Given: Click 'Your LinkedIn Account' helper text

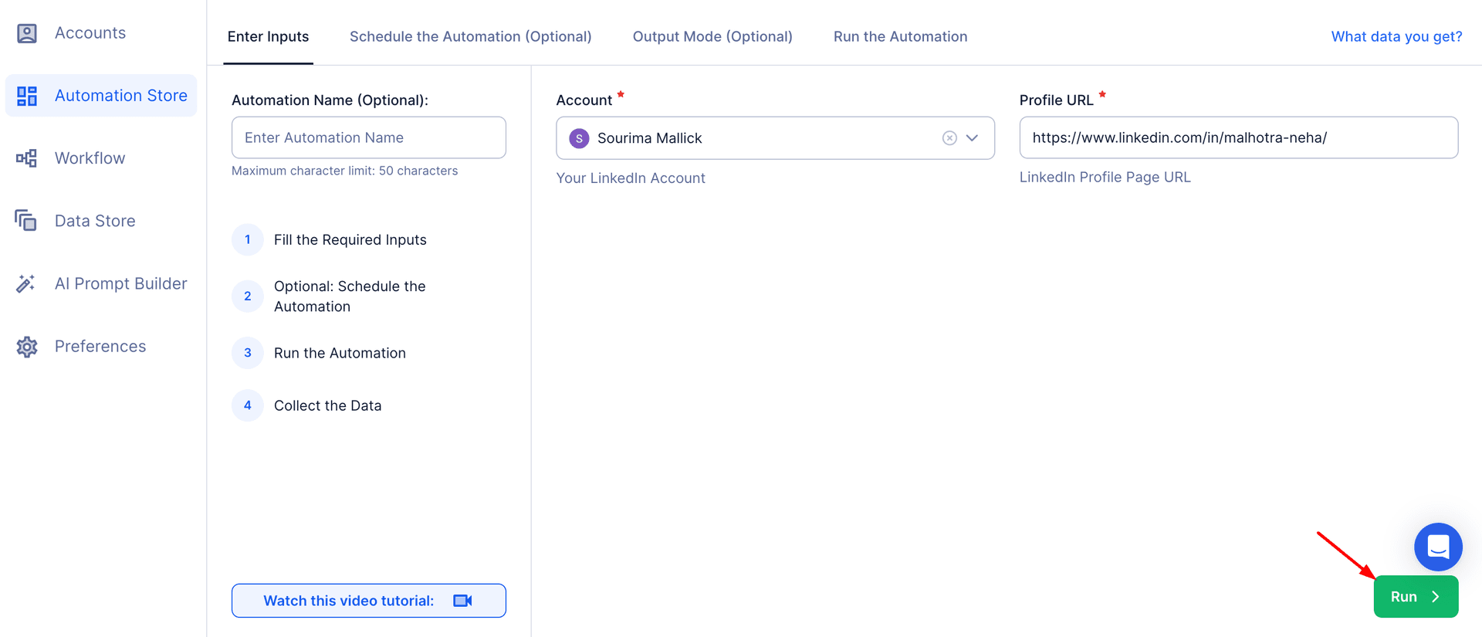Looking at the screenshot, I should (631, 178).
